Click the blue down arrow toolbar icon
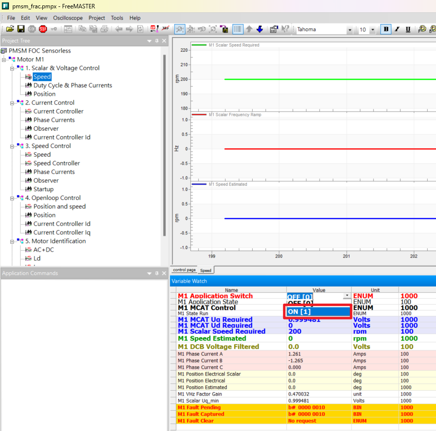Viewport: 436px width, 431px height. (x=260, y=29)
